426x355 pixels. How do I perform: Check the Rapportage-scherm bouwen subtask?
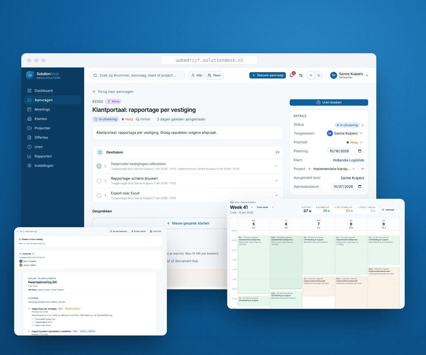point(99,181)
